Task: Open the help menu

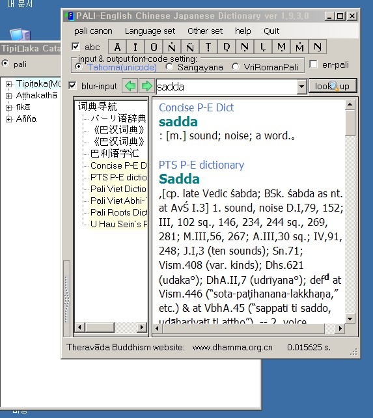Action: tap(243, 31)
